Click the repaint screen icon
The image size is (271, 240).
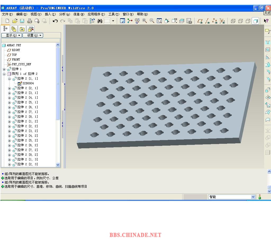tap(122, 21)
